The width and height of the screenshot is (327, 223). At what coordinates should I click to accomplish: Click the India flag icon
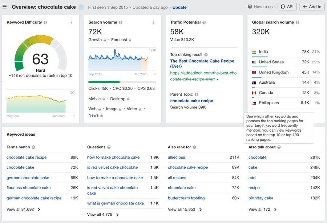(254, 52)
